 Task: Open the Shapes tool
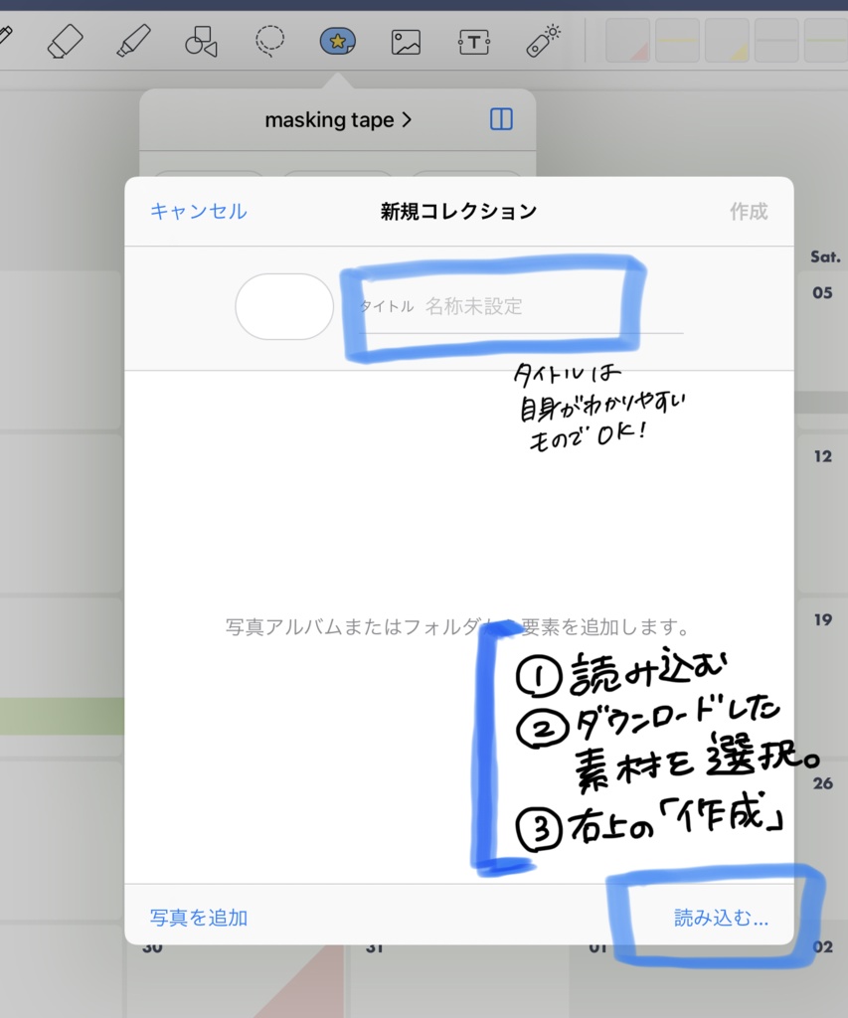point(202,41)
